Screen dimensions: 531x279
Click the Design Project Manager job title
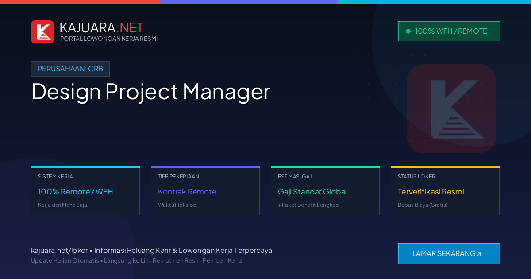pyautogui.click(x=151, y=92)
